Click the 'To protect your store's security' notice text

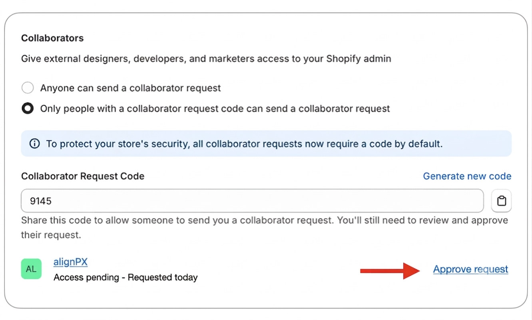[x=244, y=144]
